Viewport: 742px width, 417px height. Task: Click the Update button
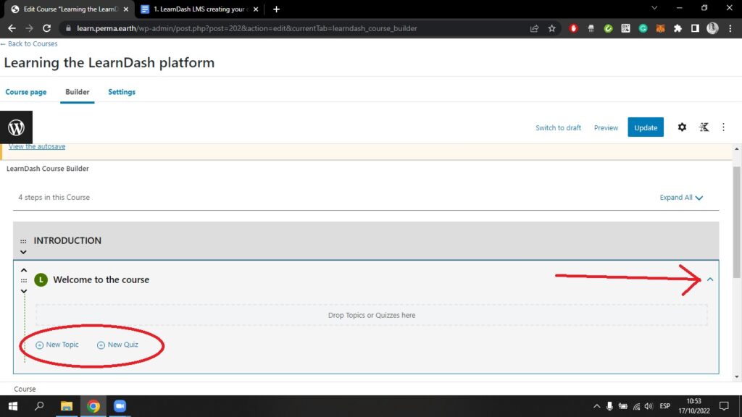pos(646,127)
